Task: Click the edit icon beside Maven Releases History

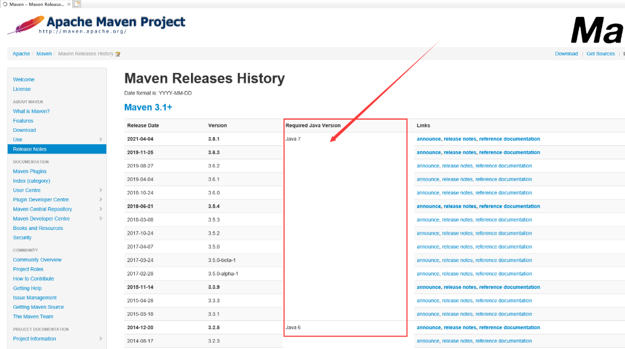Action: tap(117, 54)
